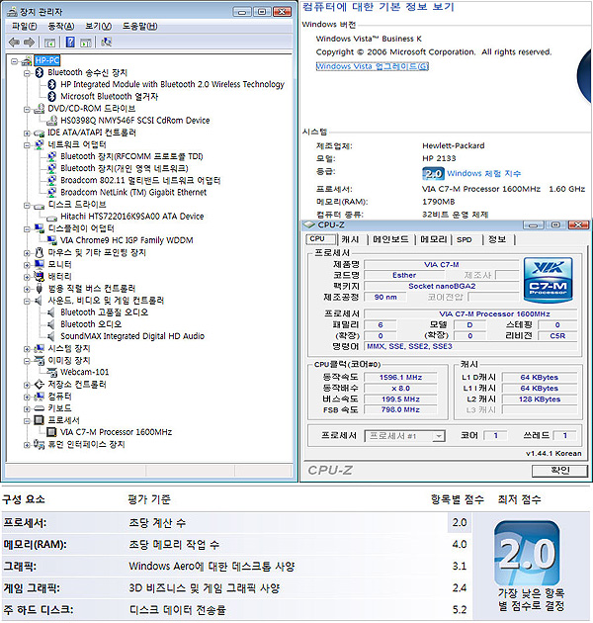
Task: Click the scan for hardware changes toolbar icon
Action: [106, 42]
